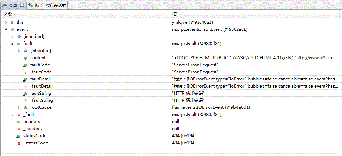
Task: Click the faultDetail IOErrorEvent value
Action: click(255, 79)
